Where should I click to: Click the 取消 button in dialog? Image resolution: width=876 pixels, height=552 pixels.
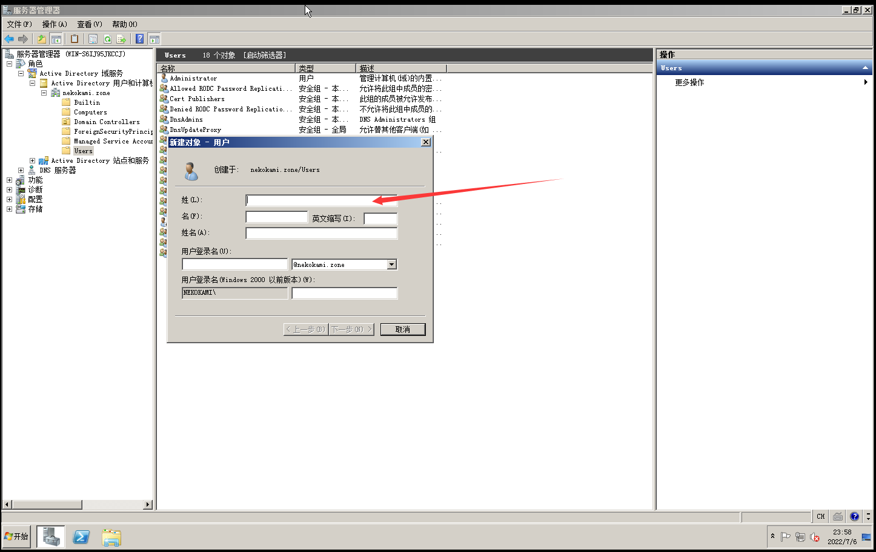(x=403, y=329)
